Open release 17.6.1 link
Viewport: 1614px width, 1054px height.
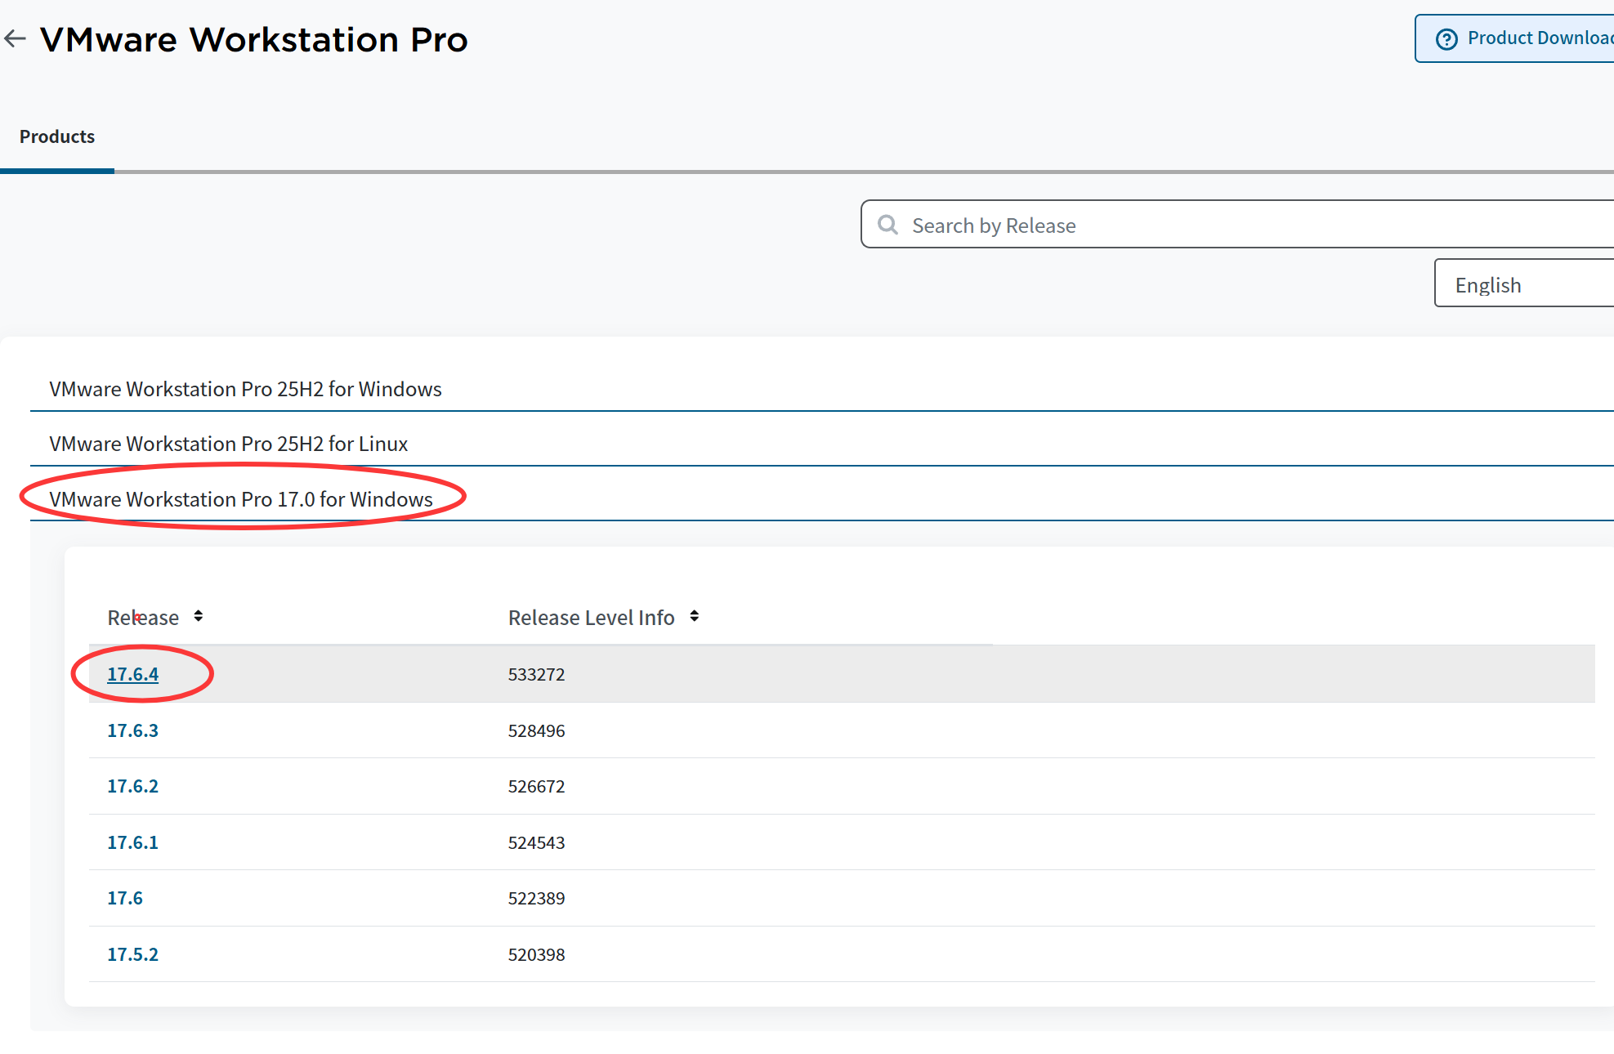coord(133,842)
